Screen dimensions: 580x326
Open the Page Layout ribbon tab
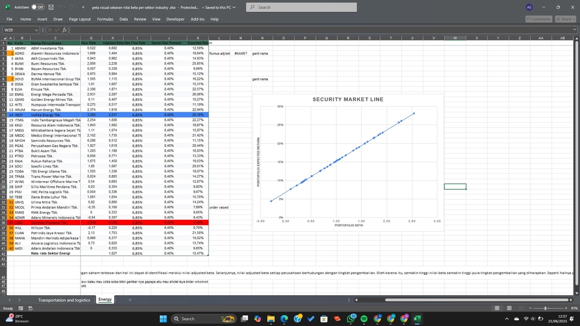tap(80, 19)
